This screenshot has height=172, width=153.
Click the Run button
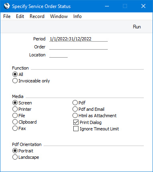137,27
